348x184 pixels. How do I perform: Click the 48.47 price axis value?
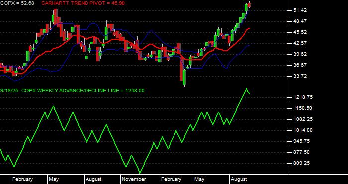300,21
